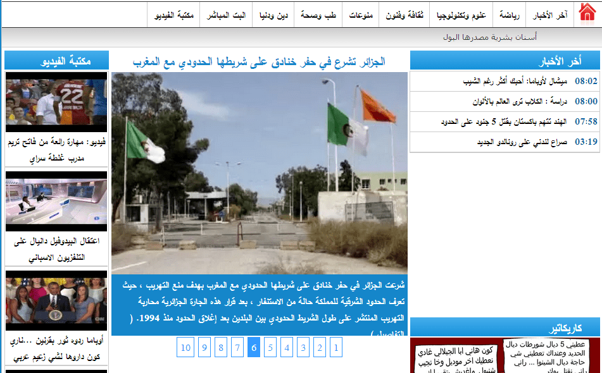The width and height of the screenshot is (602, 373).
Task: Go to slide 2 in pagination
Action: (320, 347)
